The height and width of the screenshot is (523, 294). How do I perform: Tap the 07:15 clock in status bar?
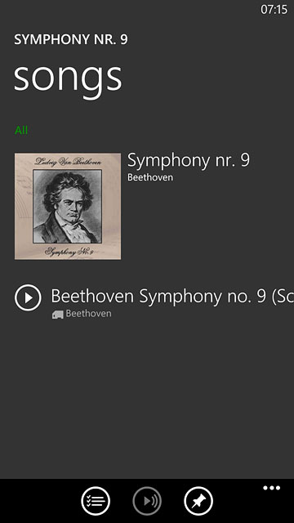coord(274,10)
